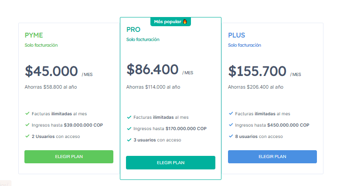The height and width of the screenshot is (186, 364).
Task: Click Ahorras $206.400 al año text
Action: click(255, 87)
